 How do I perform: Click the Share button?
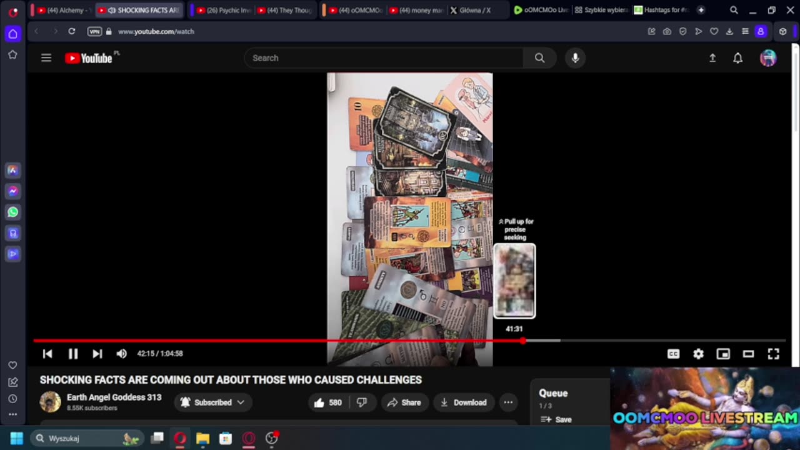(x=404, y=402)
